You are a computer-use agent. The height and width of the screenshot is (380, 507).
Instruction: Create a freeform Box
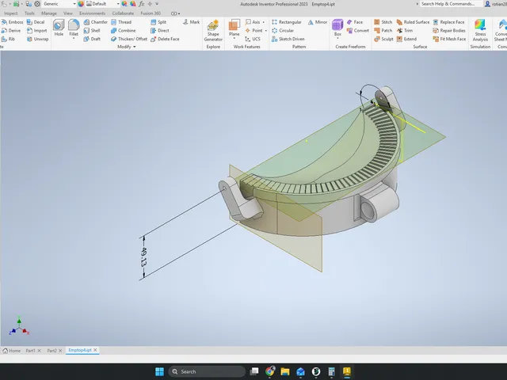337,28
